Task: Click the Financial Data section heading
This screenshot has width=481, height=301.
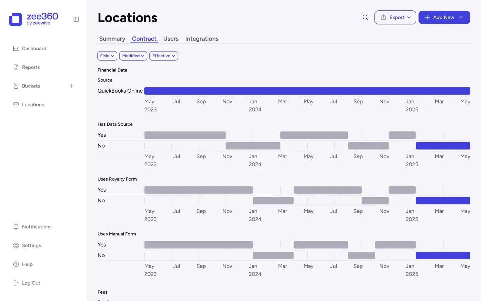Action: [112, 70]
